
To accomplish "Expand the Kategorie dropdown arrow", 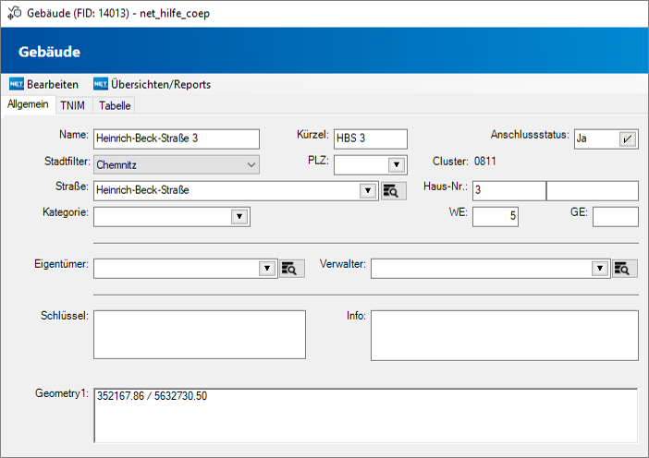I will coord(239,217).
